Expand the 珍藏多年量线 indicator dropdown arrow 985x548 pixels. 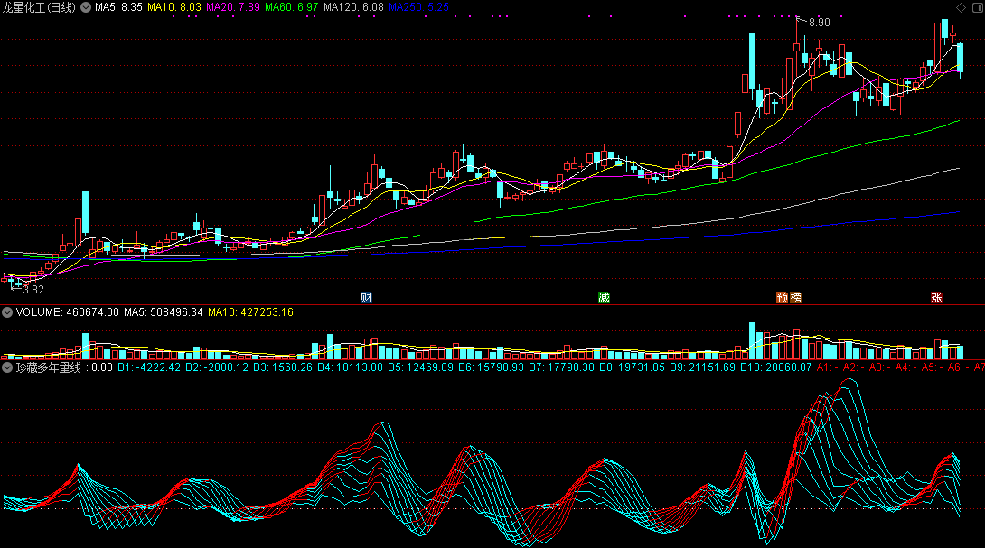pos(7,367)
